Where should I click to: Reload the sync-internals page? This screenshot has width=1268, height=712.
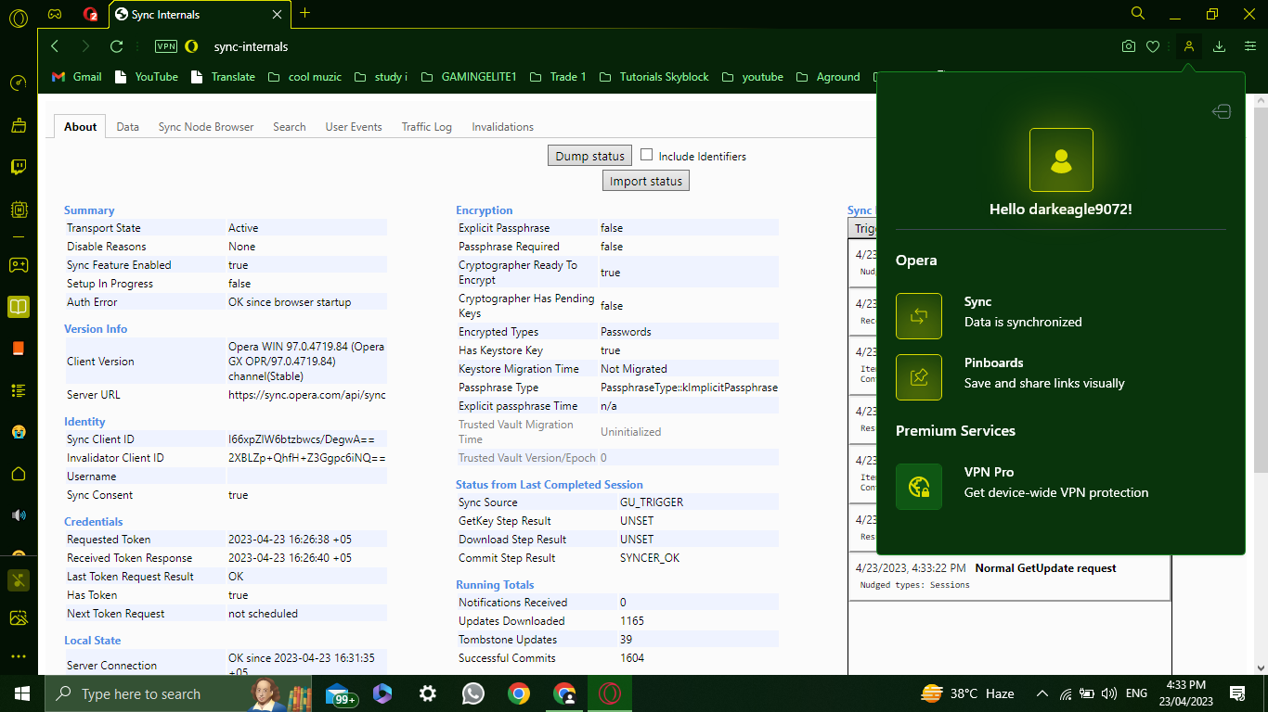pos(116,46)
